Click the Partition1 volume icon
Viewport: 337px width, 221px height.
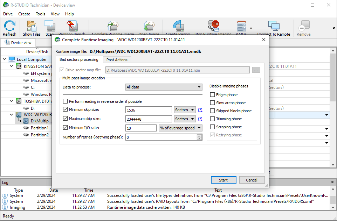click(26, 128)
